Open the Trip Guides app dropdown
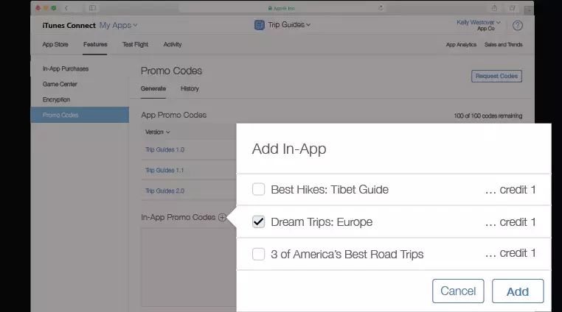 [289, 25]
